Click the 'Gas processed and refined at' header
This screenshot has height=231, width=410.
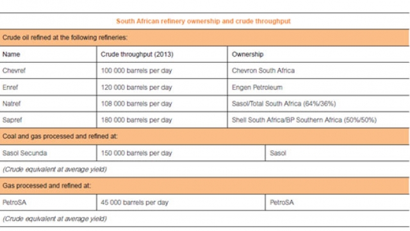tap(204, 185)
